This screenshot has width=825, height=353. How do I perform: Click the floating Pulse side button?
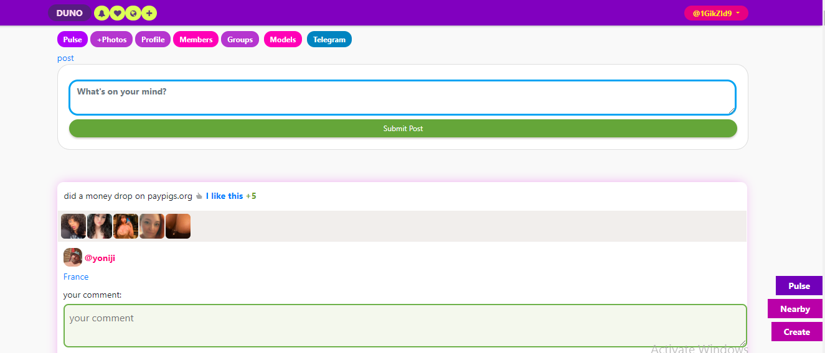pyautogui.click(x=799, y=286)
